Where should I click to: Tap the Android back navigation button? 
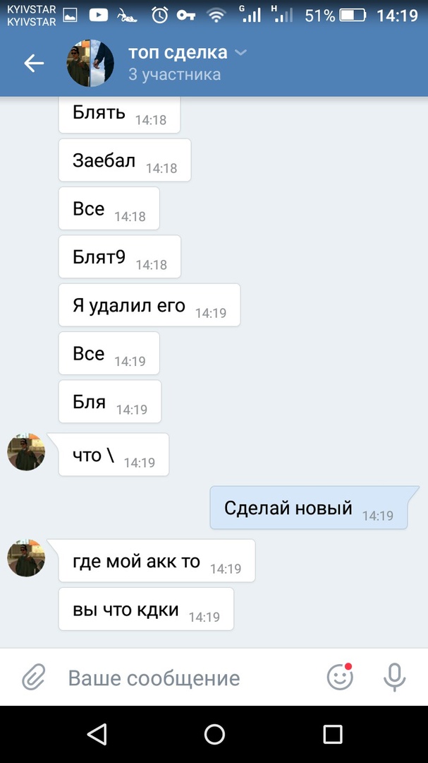[97, 734]
